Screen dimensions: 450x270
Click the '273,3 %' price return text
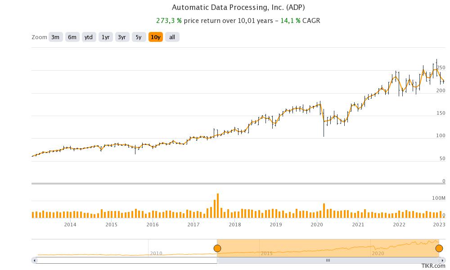[x=169, y=21]
